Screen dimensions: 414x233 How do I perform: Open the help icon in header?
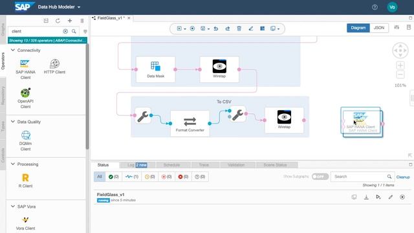point(375,7)
